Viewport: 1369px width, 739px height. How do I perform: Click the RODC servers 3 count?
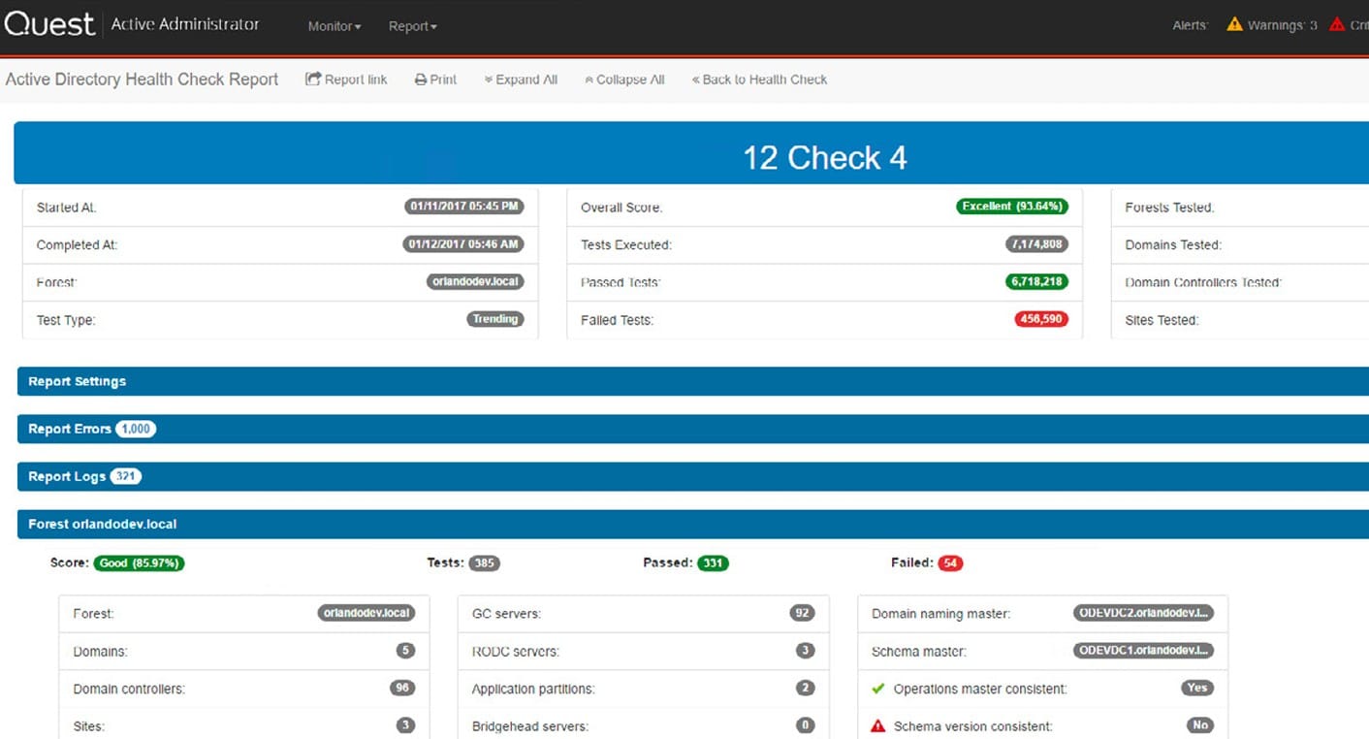click(x=805, y=651)
